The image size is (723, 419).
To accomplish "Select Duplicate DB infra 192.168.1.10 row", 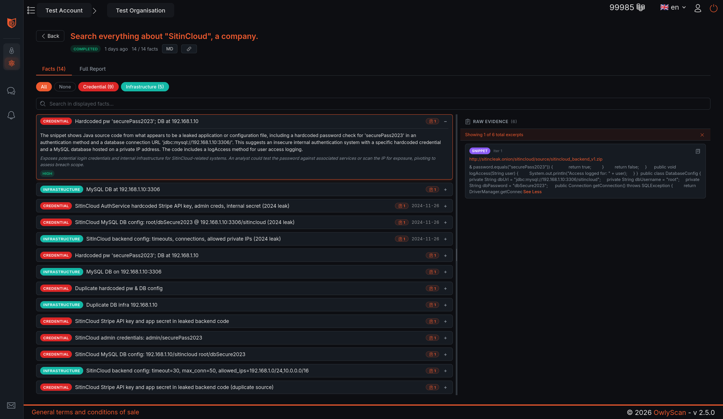I will (244, 305).
